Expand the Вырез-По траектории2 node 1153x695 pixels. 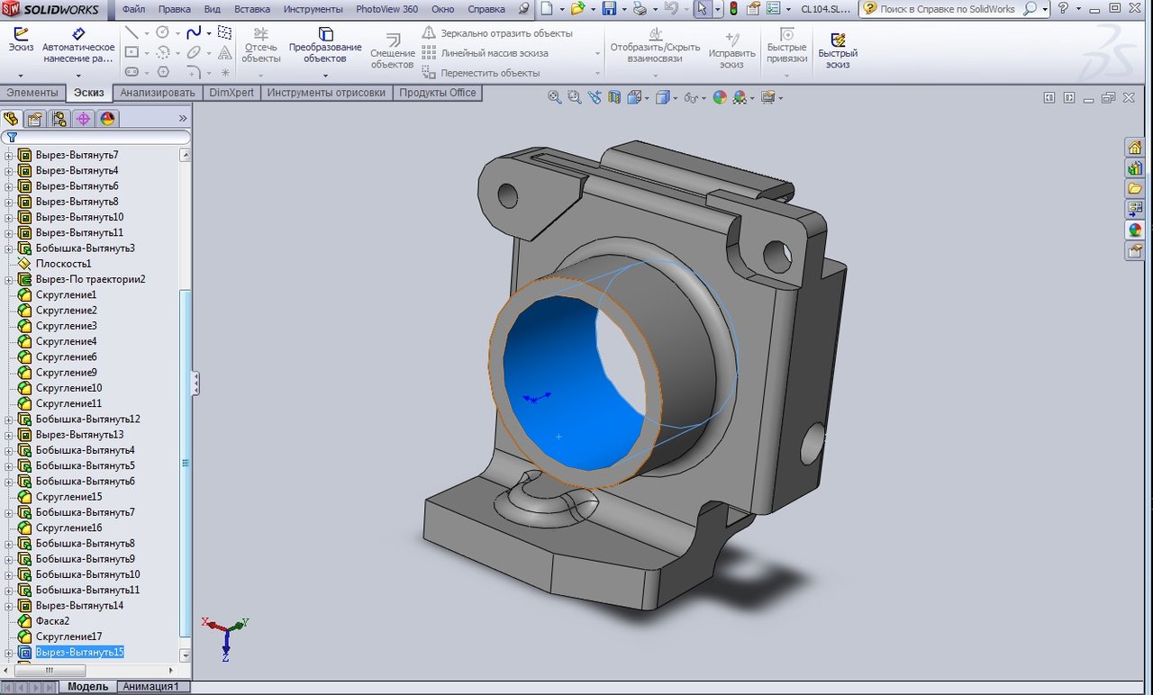(9, 279)
